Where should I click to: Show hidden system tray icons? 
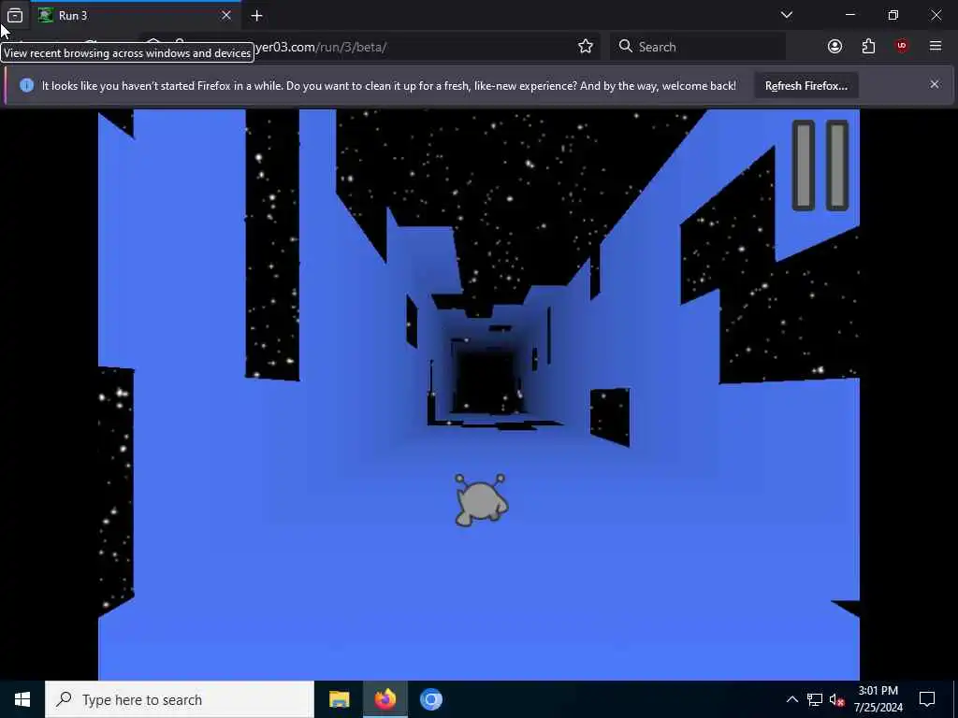[791, 699]
